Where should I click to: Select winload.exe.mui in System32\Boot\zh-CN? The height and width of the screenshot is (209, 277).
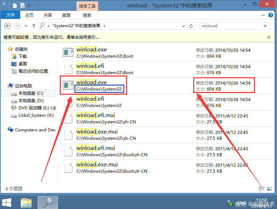(x=167, y=168)
